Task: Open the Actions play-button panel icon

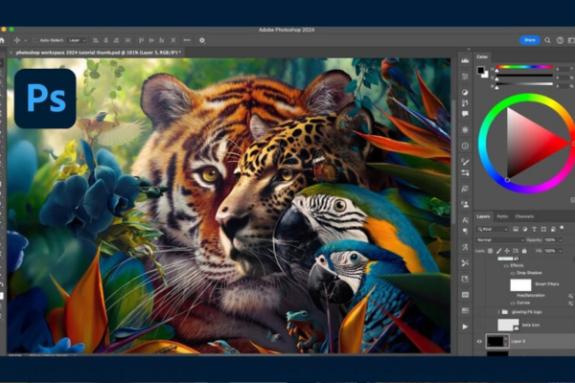Action: tap(465, 327)
